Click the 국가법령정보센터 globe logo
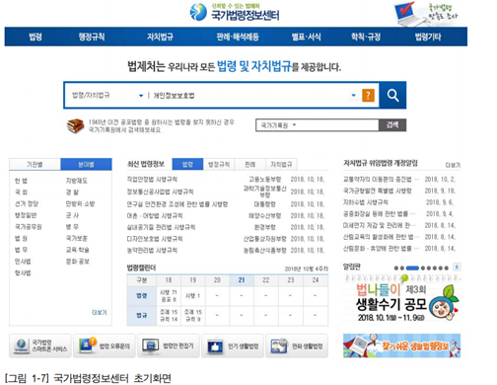Image resolution: width=497 pixels, height=385 pixels. coord(198,12)
